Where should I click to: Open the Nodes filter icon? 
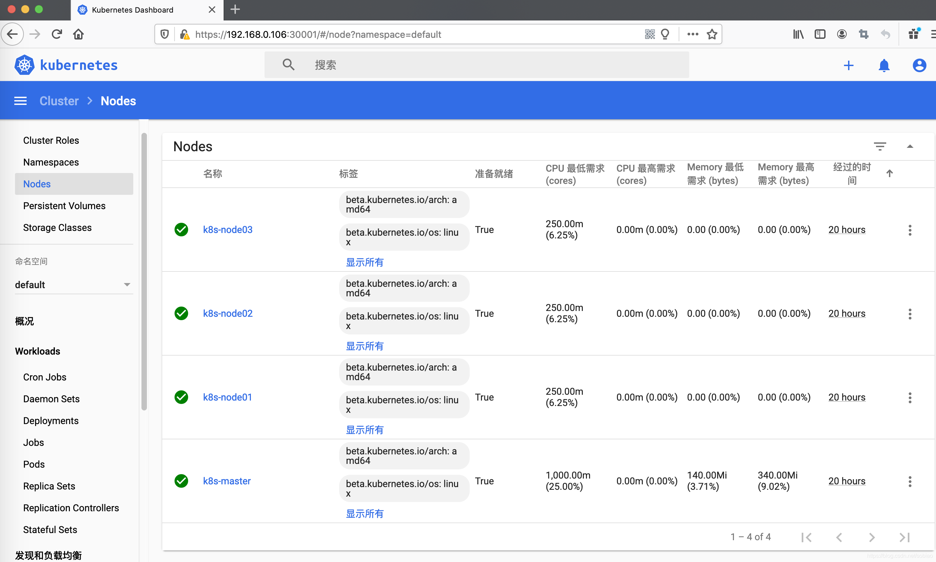880,146
